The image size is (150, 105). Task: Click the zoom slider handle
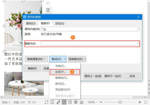click(120, 102)
